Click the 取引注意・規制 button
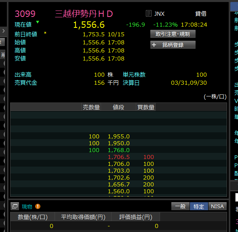The image size is (238, 232). tap(173, 34)
